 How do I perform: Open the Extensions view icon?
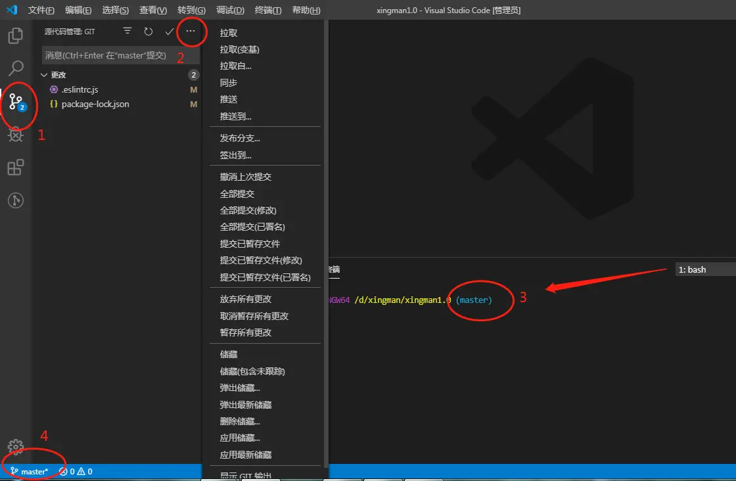16,168
